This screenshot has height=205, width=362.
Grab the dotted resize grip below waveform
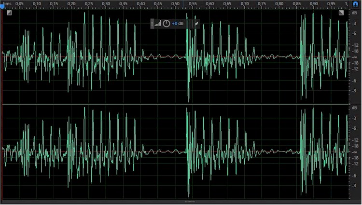[x=190, y=202]
